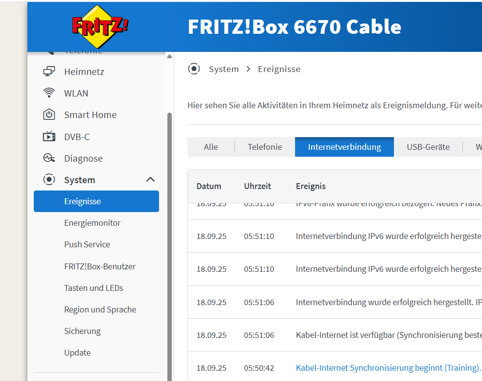Click the Heimnetz network icon

pos(49,71)
